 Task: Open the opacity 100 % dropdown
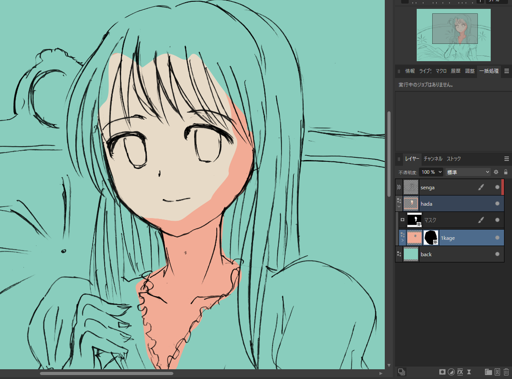431,172
